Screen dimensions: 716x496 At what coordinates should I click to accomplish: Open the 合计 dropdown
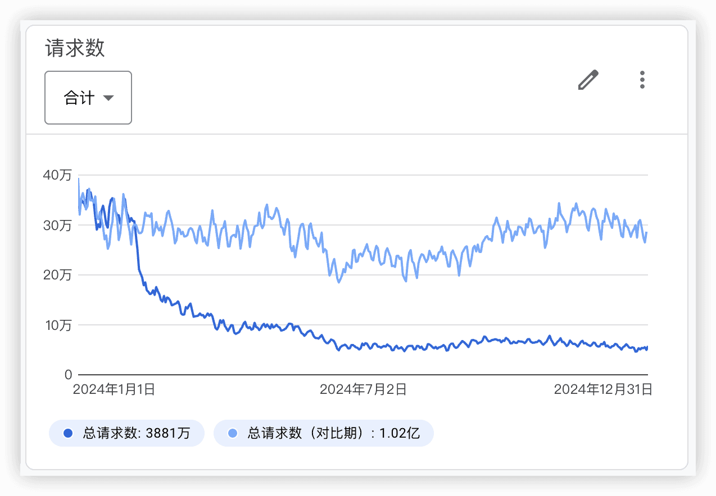pos(88,98)
